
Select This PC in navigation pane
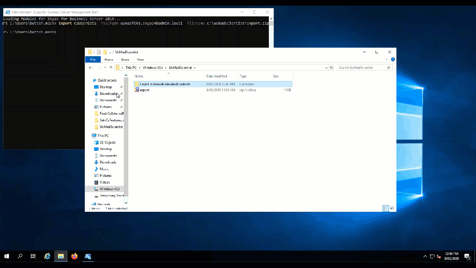pos(103,136)
